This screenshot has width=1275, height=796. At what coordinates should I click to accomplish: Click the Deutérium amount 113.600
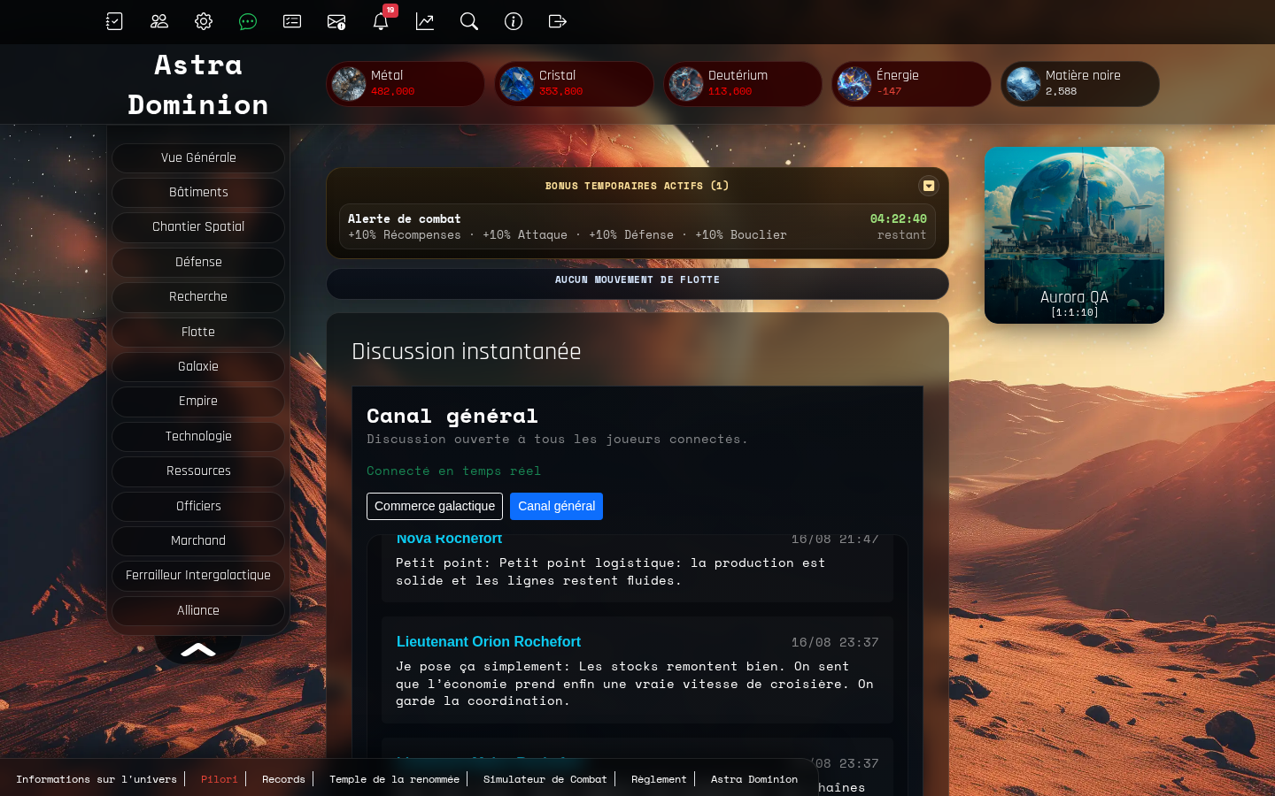click(730, 92)
